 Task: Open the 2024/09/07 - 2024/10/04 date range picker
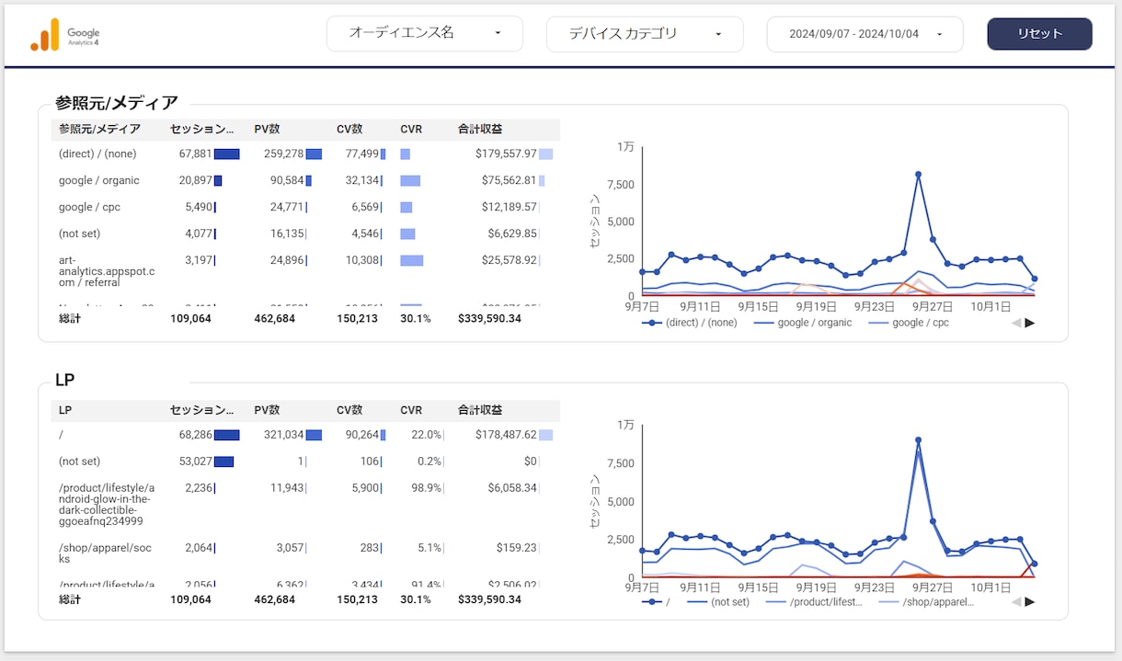click(864, 34)
